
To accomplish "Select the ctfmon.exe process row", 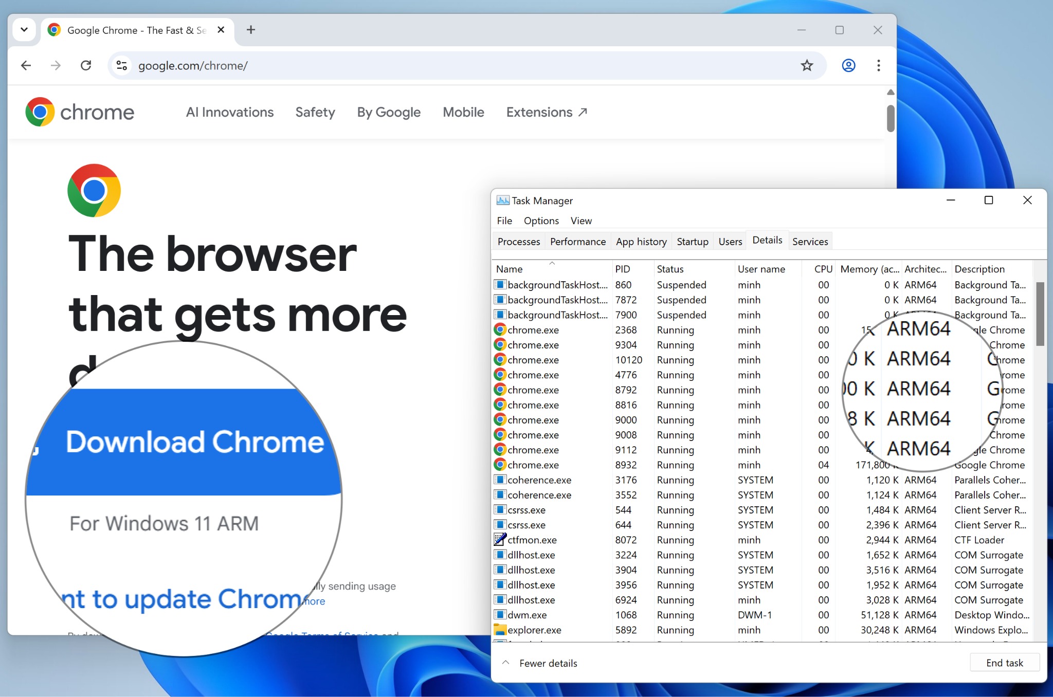I will (x=762, y=540).
